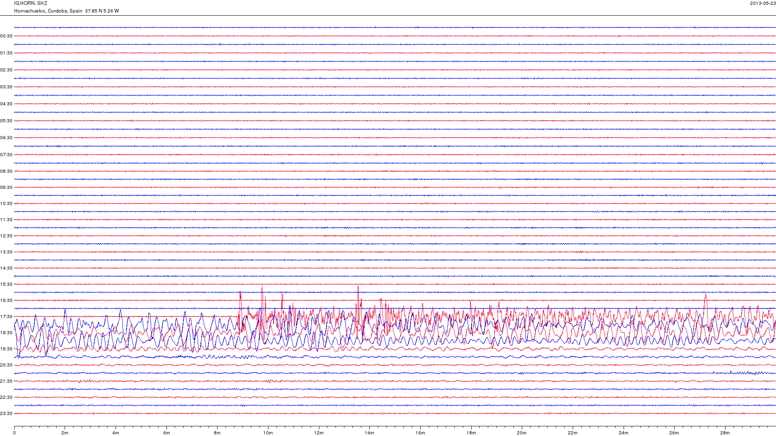Click the 16:30 time label
The height and width of the screenshot is (436, 776).
pyautogui.click(x=6, y=300)
